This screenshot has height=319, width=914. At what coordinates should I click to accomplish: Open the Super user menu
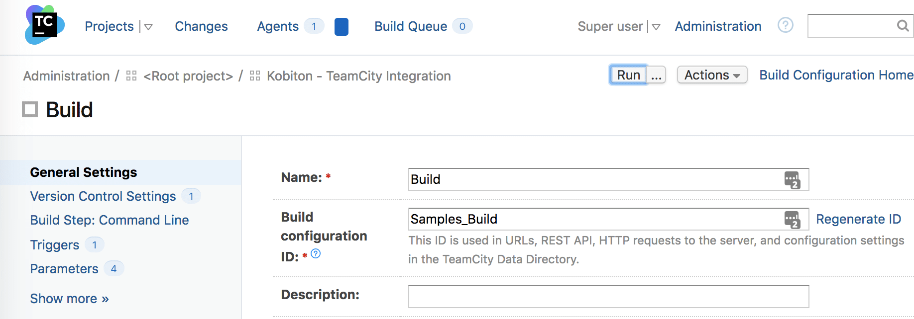(x=610, y=26)
